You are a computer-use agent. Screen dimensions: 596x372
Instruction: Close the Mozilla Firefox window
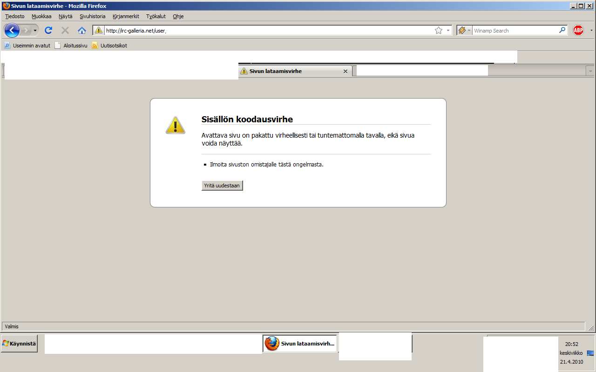(x=590, y=6)
